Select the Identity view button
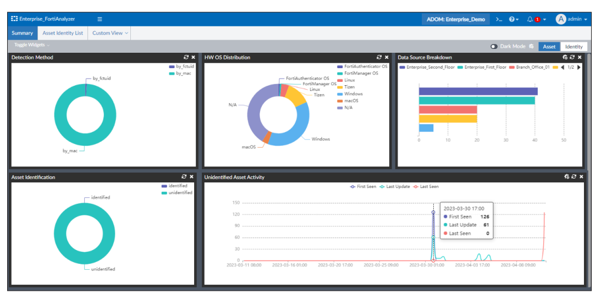Viewport: 601px width, 305px height. pyautogui.click(x=574, y=46)
